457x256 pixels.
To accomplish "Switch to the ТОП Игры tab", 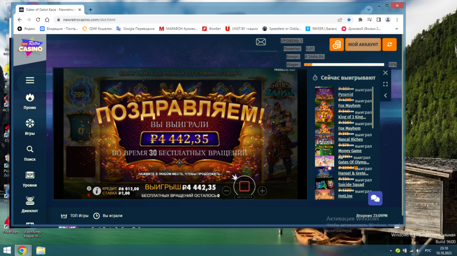I will (75, 216).
